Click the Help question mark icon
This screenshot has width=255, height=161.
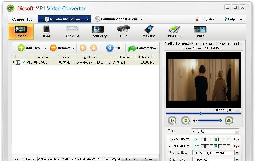[226, 19]
